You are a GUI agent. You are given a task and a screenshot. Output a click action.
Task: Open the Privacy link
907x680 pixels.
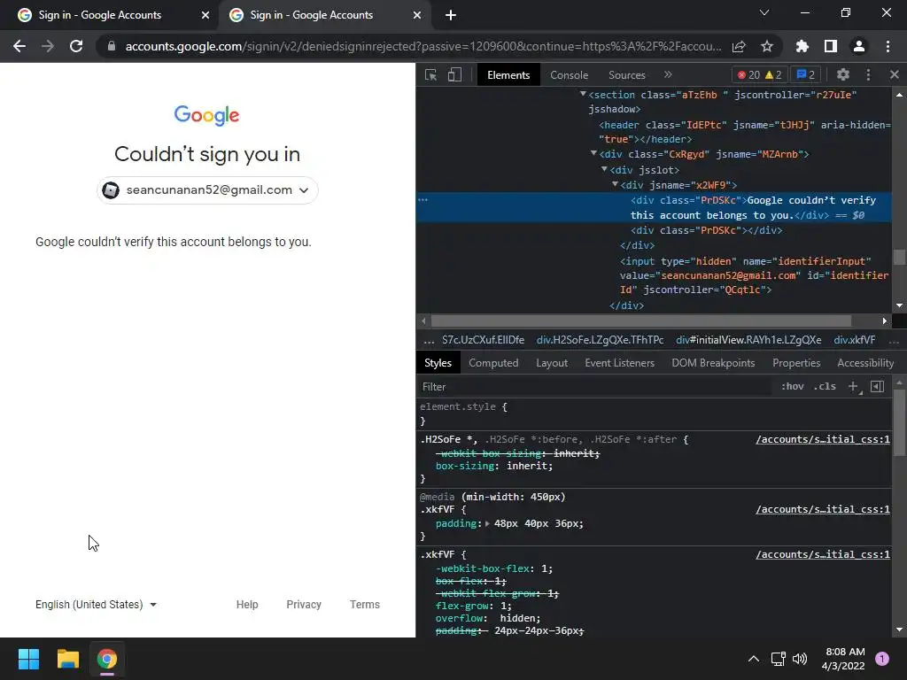pyautogui.click(x=304, y=604)
